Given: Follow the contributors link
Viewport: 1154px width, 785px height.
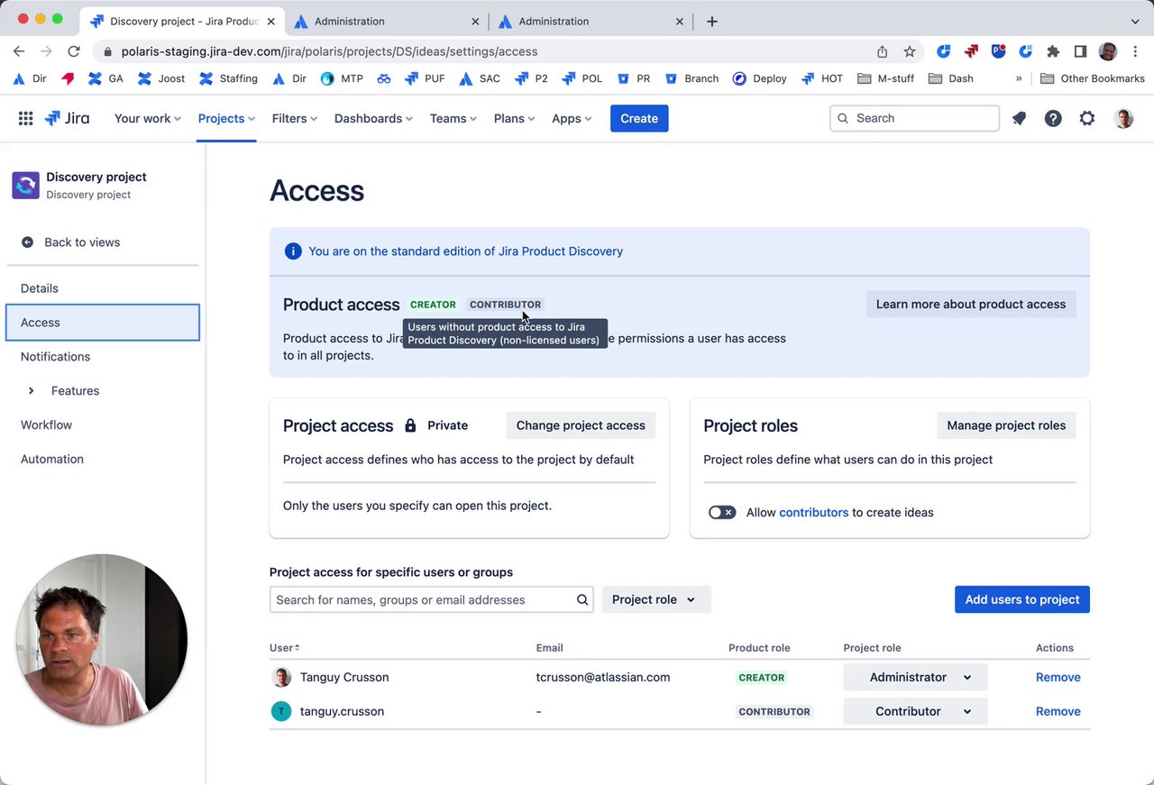Looking at the screenshot, I should coord(814,513).
